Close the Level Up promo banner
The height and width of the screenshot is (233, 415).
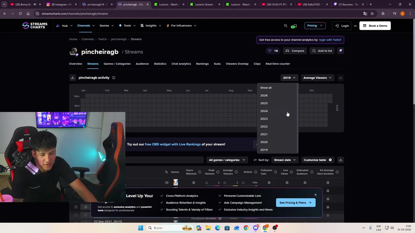click(315, 195)
